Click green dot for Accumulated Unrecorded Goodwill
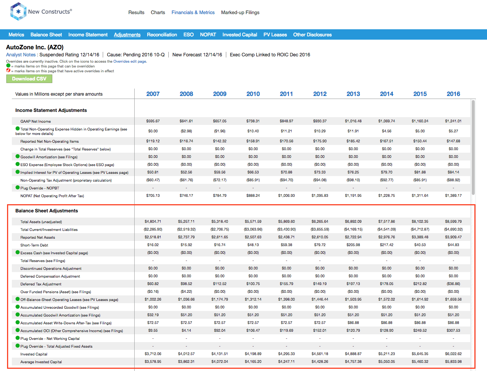The width and height of the screenshot is (487, 371). (17, 307)
